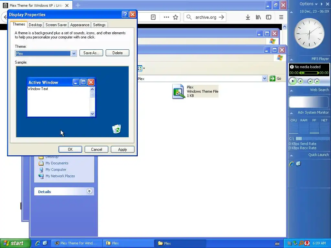Open the Firefox hamburger menu
Viewport: 331px width, 248px height.
click(x=281, y=17)
